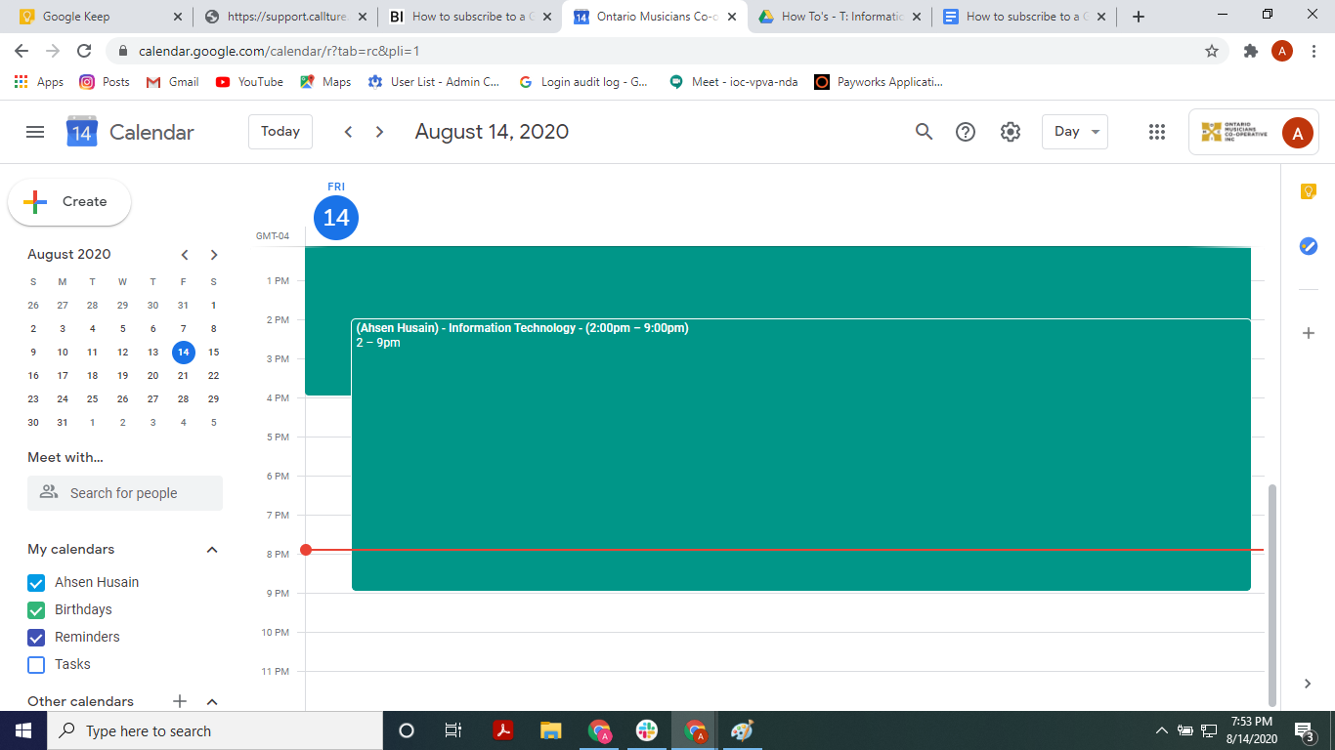Open Task View on the taskbar
The image size is (1335, 750).
pyautogui.click(x=453, y=730)
